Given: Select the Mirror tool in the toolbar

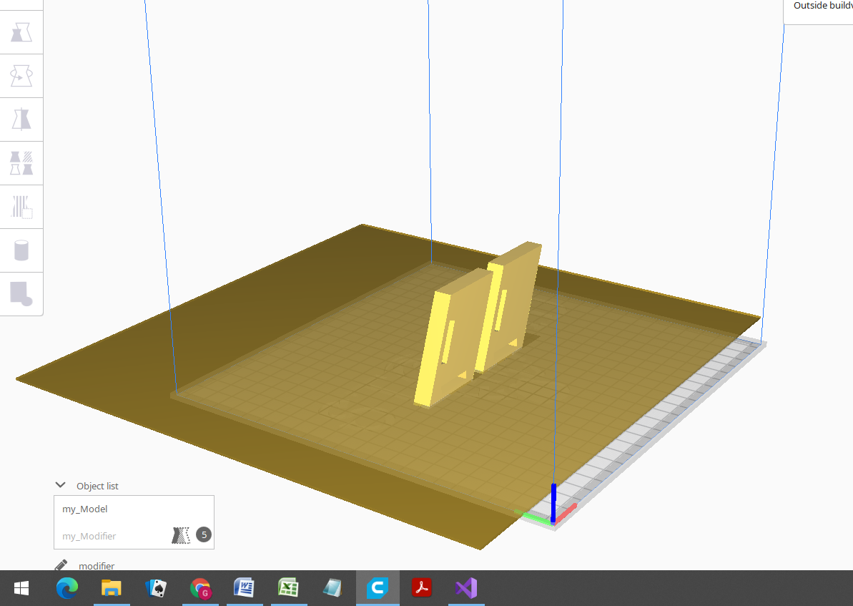Looking at the screenshot, I should (x=21, y=119).
